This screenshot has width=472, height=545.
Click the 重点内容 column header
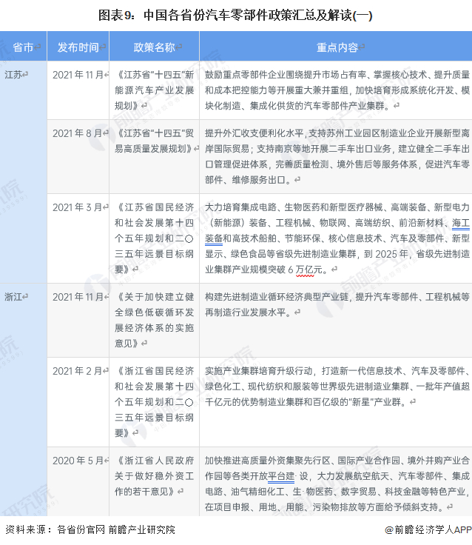pyautogui.click(x=336, y=47)
